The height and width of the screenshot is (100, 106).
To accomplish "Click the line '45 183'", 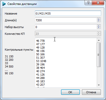I will tap(40, 81).
